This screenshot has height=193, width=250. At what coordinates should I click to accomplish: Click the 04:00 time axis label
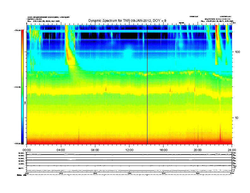pyautogui.click(x=61, y=150)
